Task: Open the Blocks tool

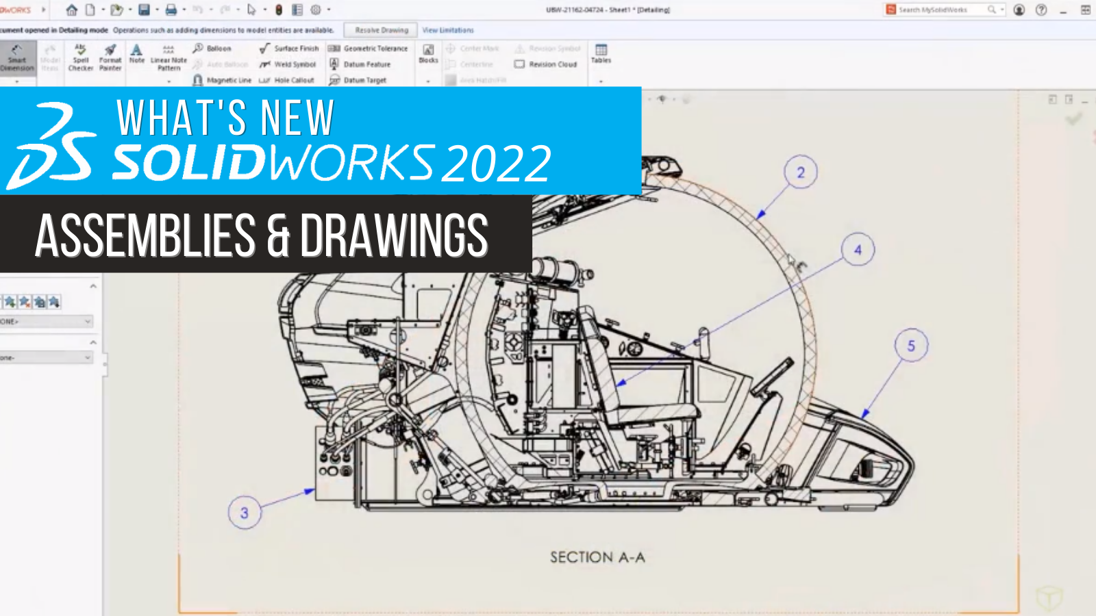Action: point(428,54)
